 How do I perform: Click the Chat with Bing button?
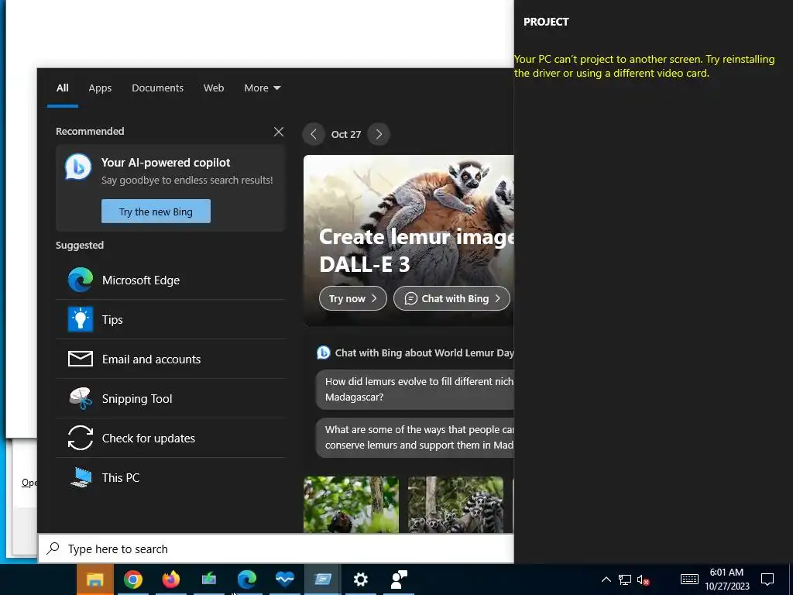[x=451, y=298]
